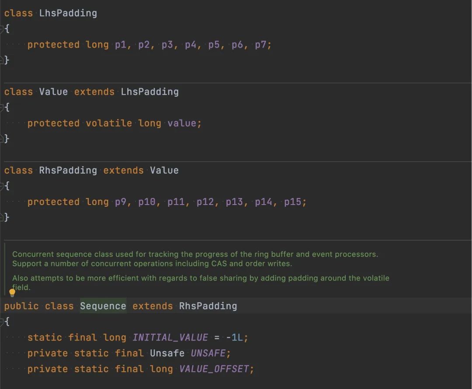Click the field name p13
This screenshot has height=389, width=472.
pyautogui.click(x=235, y=202)
